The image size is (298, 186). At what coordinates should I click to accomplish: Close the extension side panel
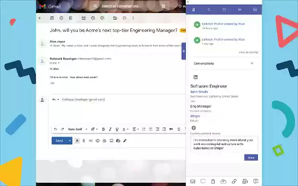(188, 2)
